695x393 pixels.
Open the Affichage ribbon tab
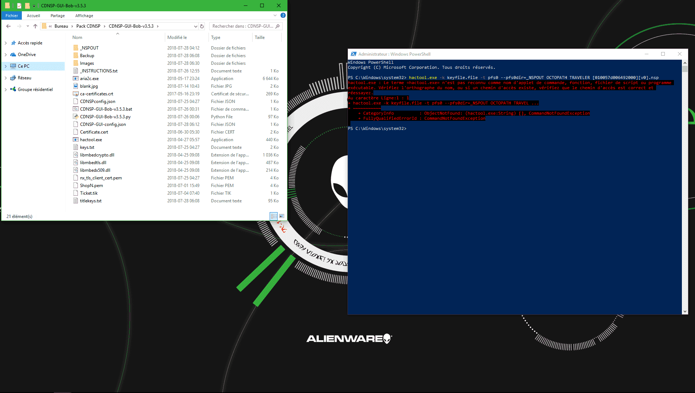pyautogui.click(x=84, y=16)
